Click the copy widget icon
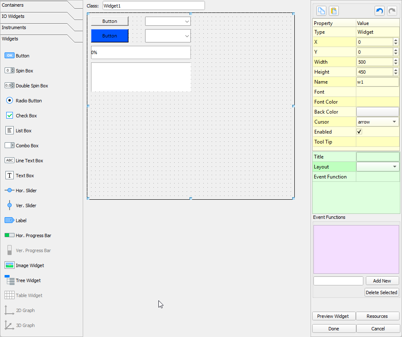Viewport: 402px width, 337px height. coord(321,10)
